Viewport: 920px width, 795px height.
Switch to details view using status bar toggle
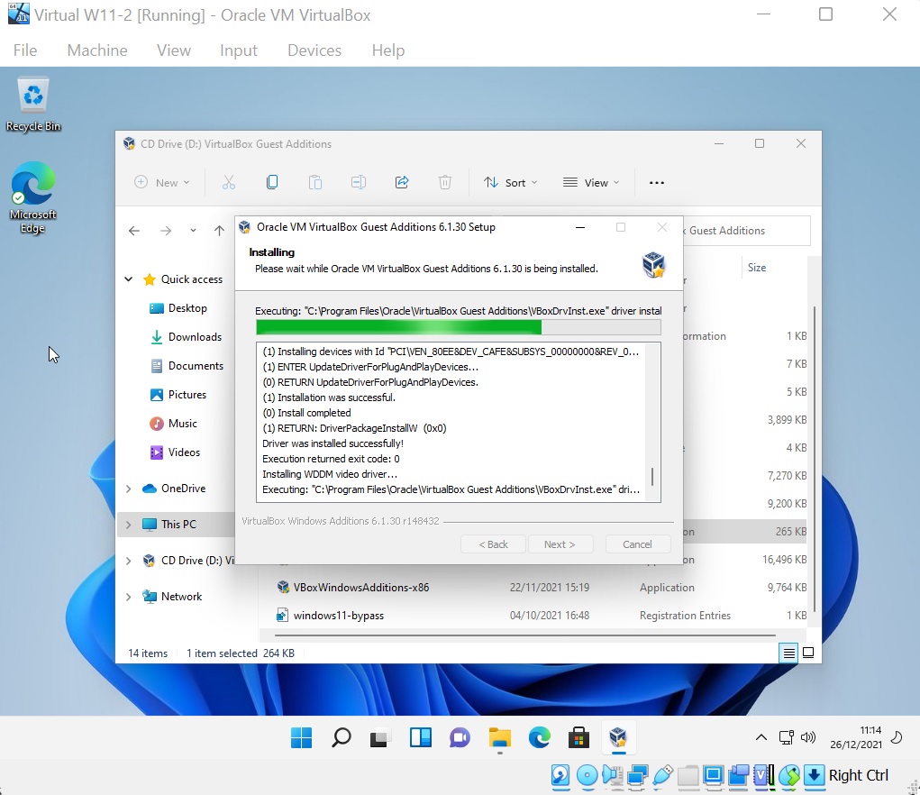click(789, 653)
